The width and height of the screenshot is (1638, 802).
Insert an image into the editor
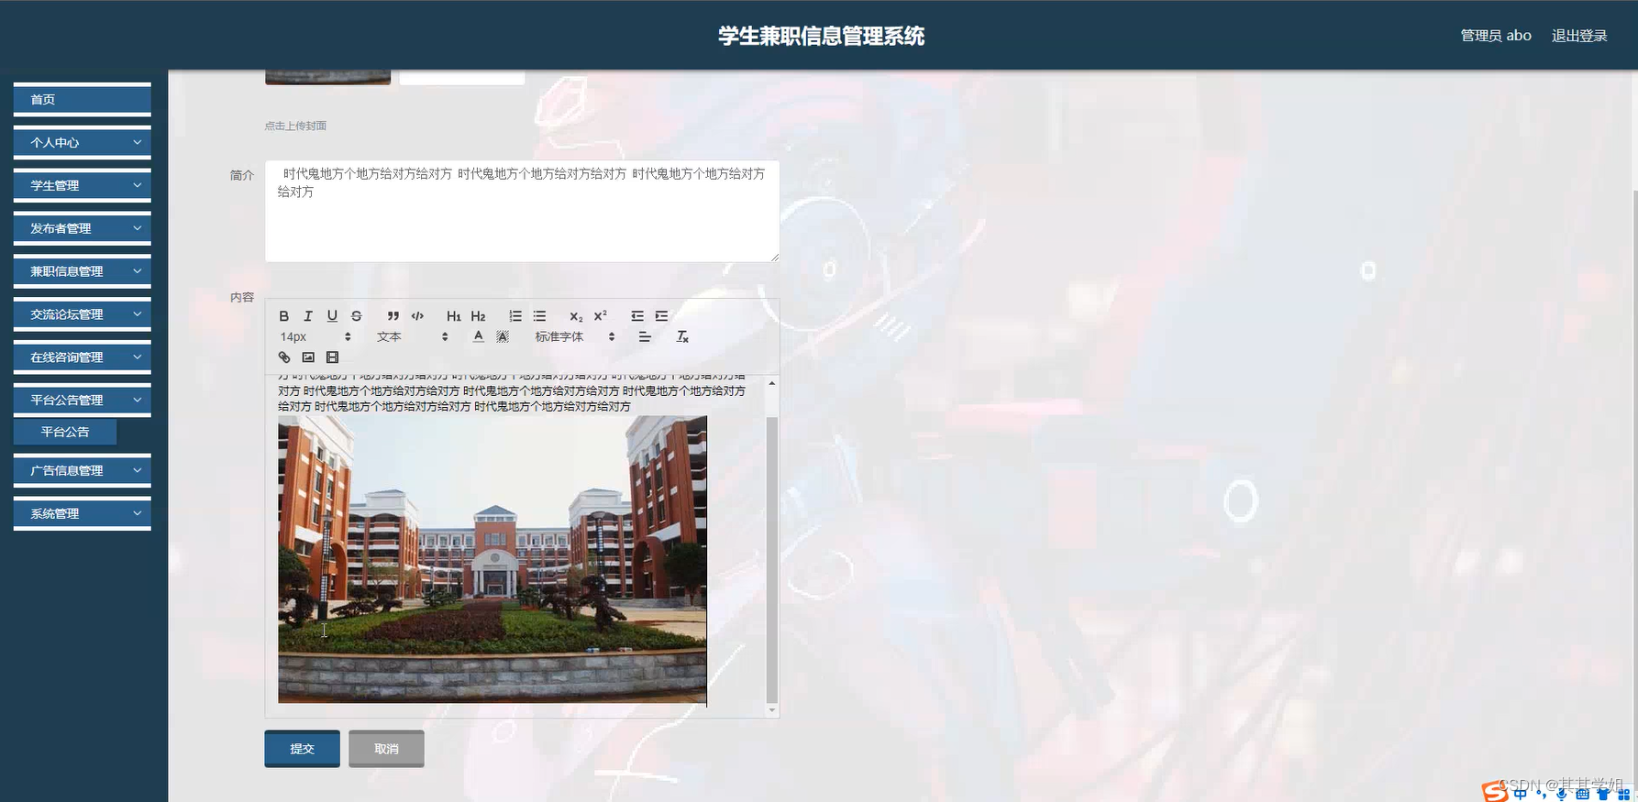coord(308,357)
